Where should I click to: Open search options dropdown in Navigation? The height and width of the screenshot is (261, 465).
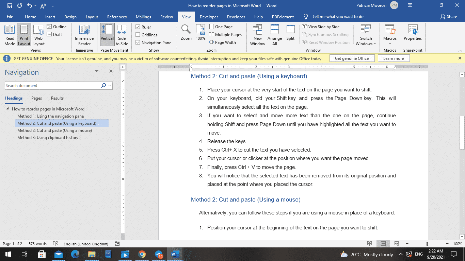(x=110, y=86)
